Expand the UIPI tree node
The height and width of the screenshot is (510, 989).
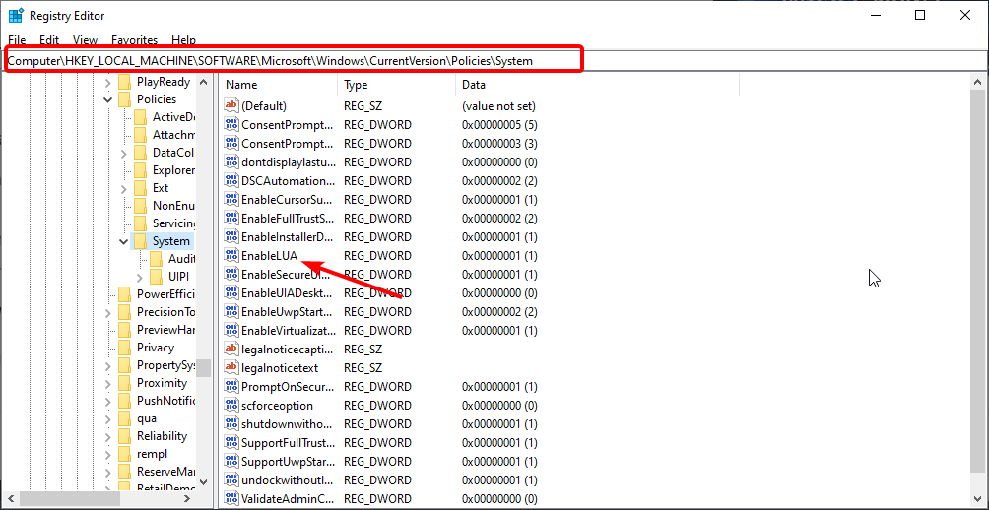pyautogui.click(x=140, y=277)
